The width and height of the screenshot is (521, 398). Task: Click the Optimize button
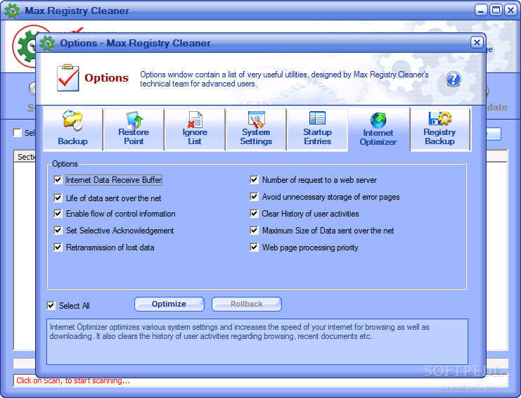(169, 304)
